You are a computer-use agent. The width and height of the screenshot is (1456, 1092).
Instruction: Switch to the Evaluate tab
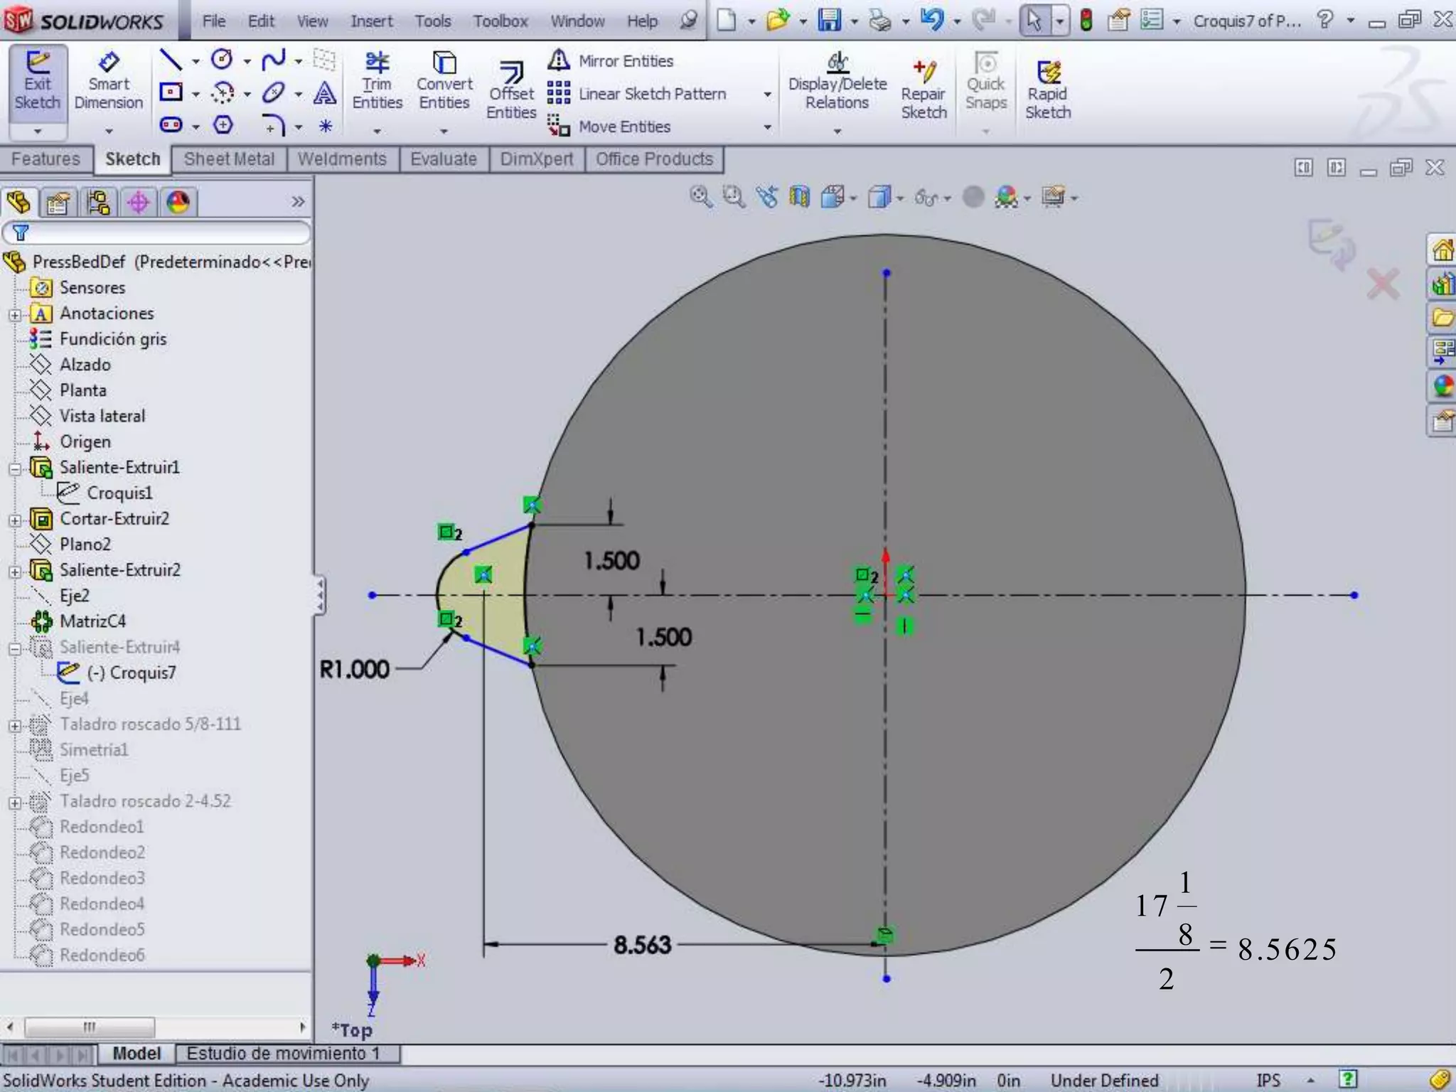444,159
